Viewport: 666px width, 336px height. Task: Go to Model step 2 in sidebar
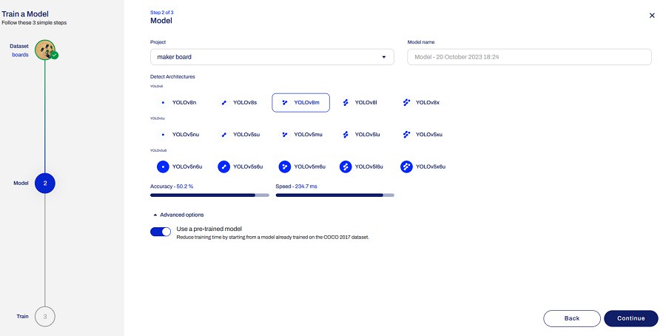(x=45, y=183)
